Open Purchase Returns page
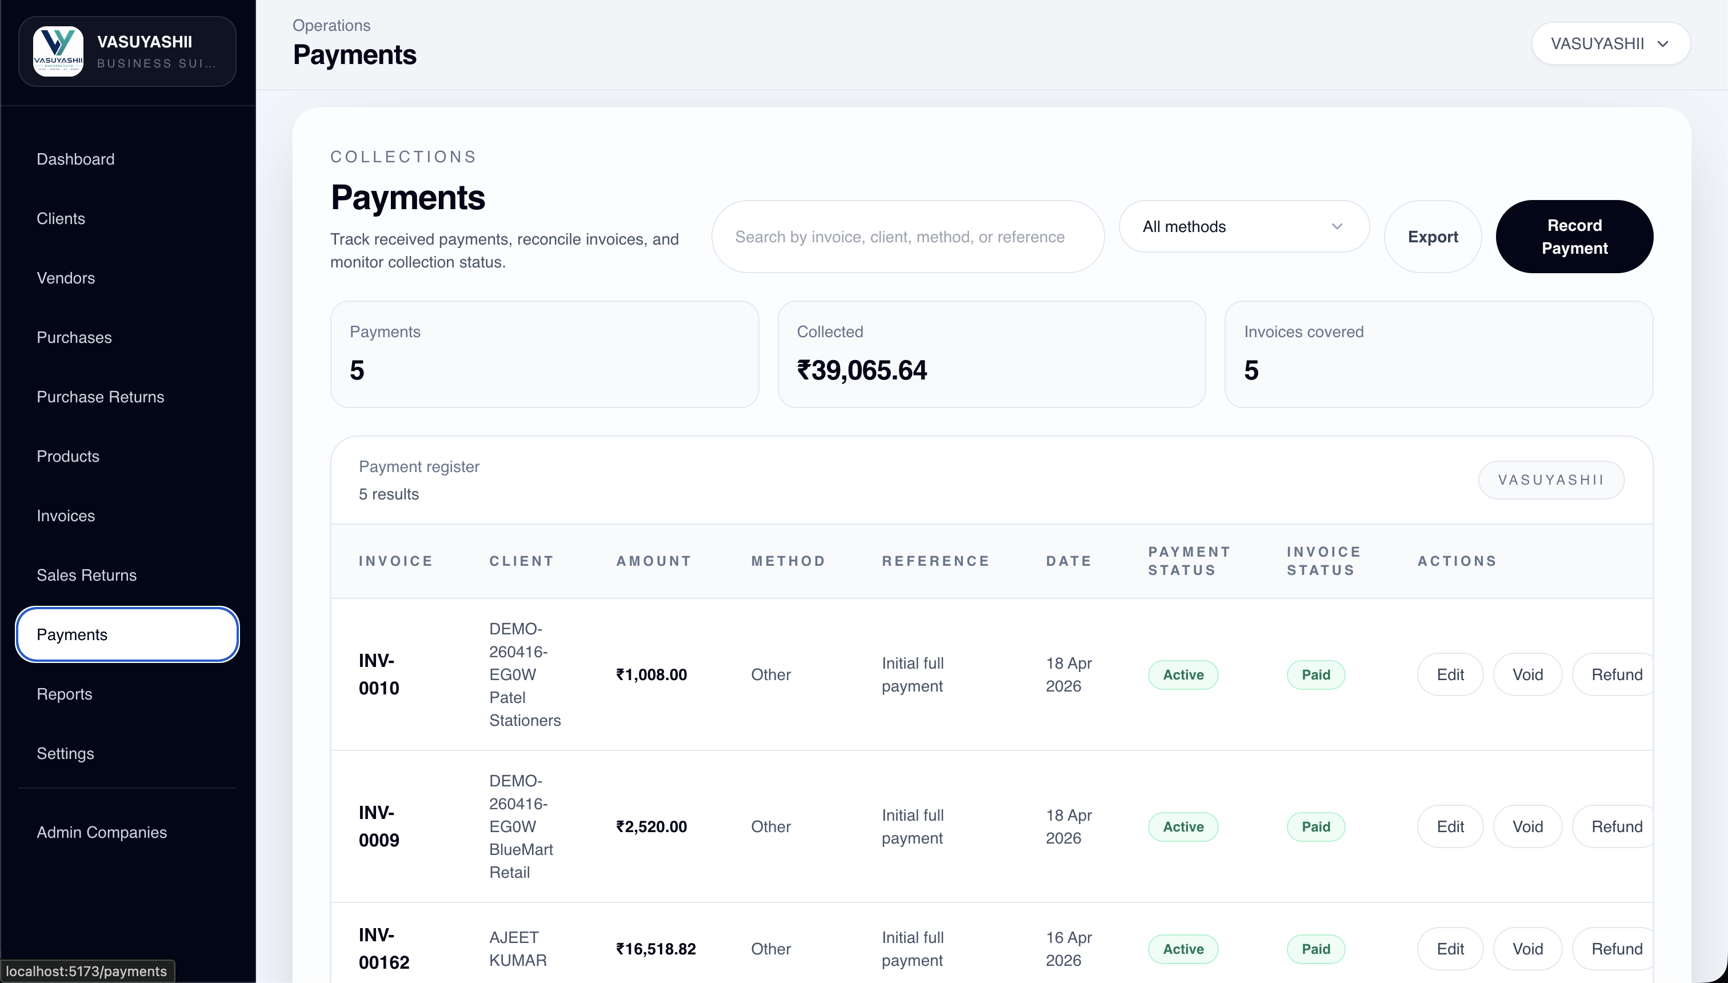This screenshot has width=1728, height=983. [101, 397]
